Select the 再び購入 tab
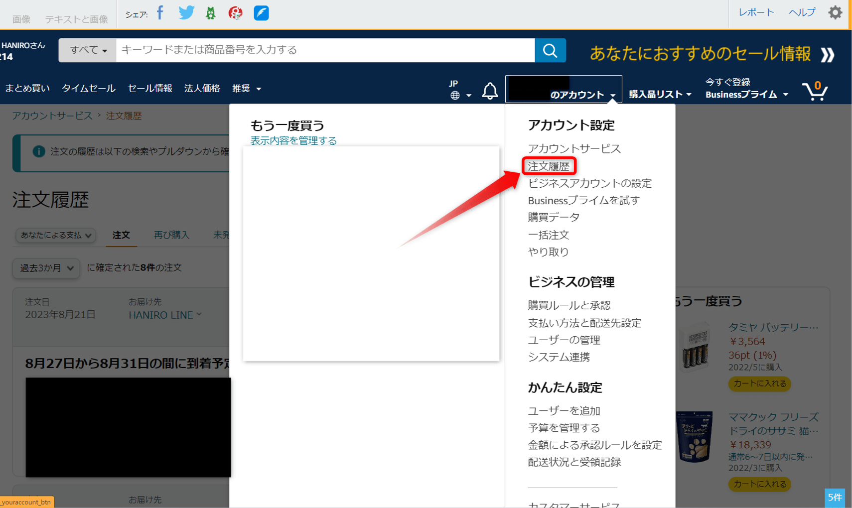This screenshot has height=508, width=852. click(171, 235)
